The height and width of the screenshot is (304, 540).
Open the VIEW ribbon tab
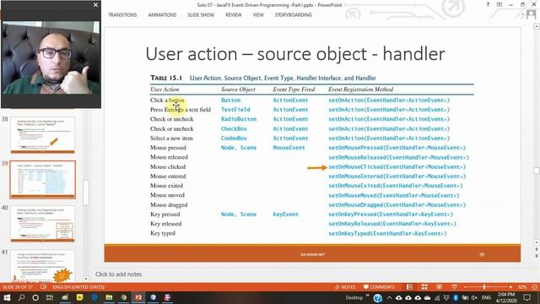[258, 15]
